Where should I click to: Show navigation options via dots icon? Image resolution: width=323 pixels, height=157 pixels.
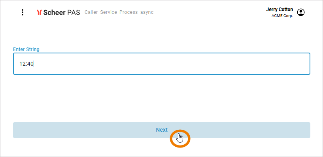click(23, 12)
